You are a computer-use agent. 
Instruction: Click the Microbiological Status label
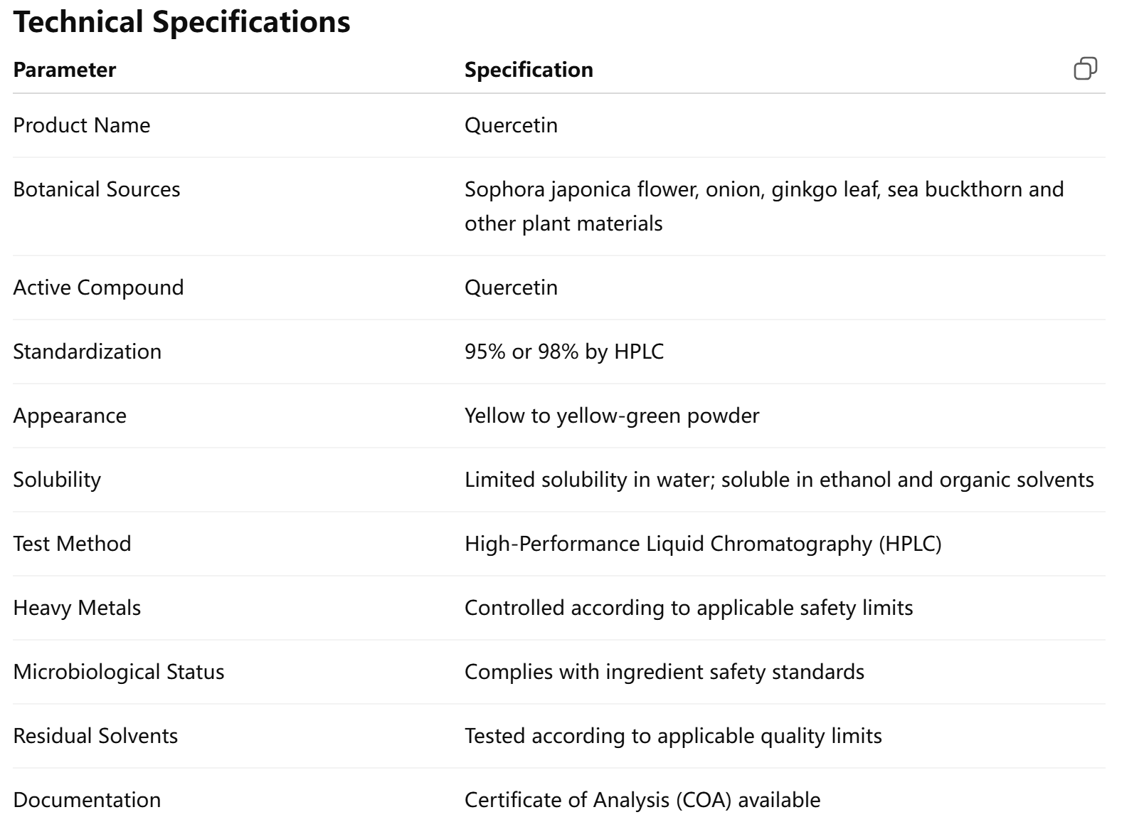coord(119,672)
